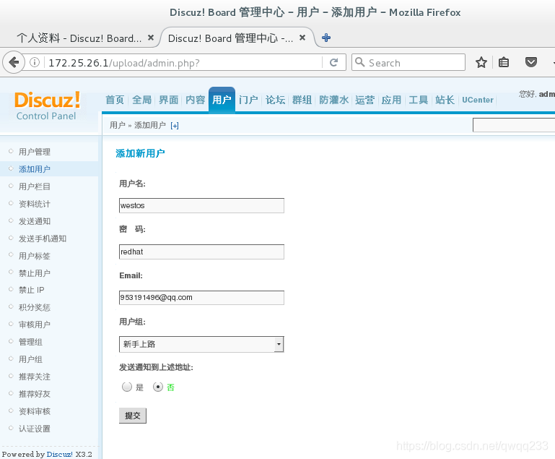Open the 论坛 navigation menu

(275, 100)
